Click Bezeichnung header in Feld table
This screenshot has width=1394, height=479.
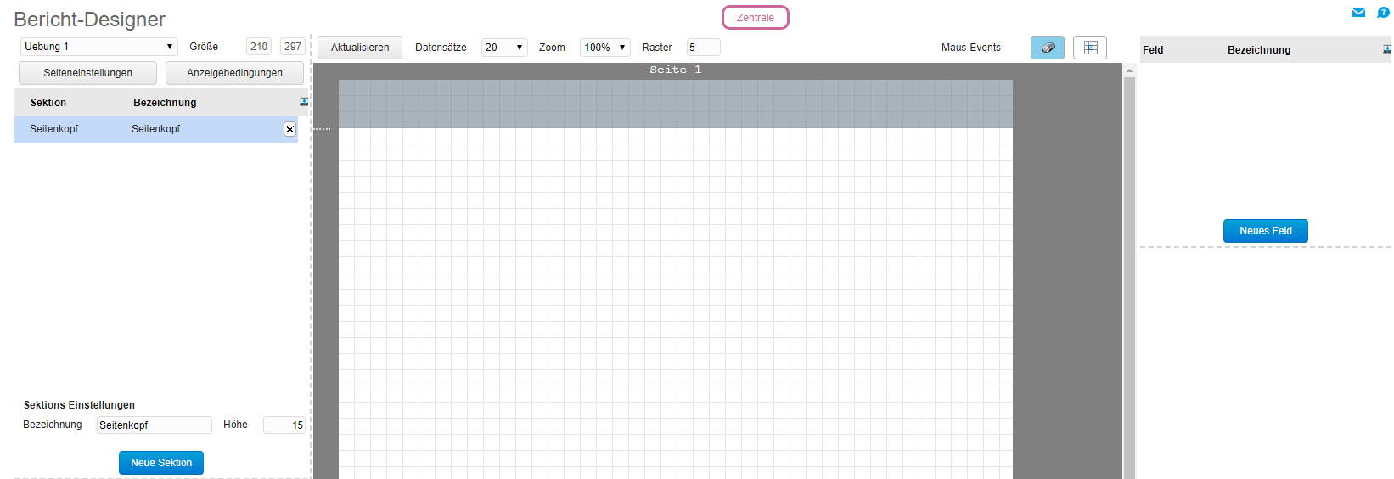point(1259,50)
